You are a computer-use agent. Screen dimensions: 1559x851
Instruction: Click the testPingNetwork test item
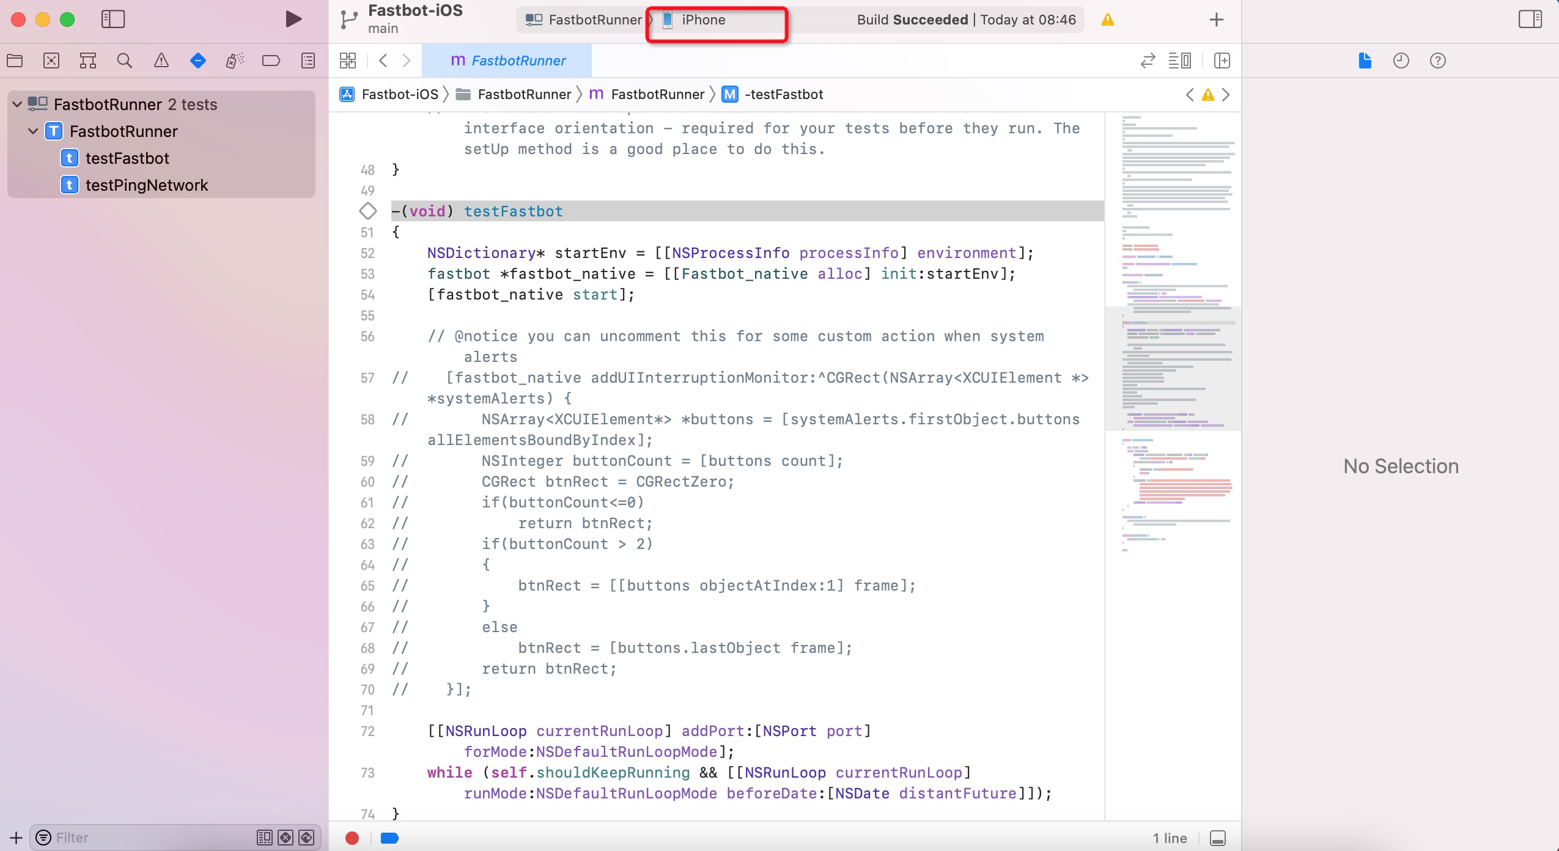(147, 185)
